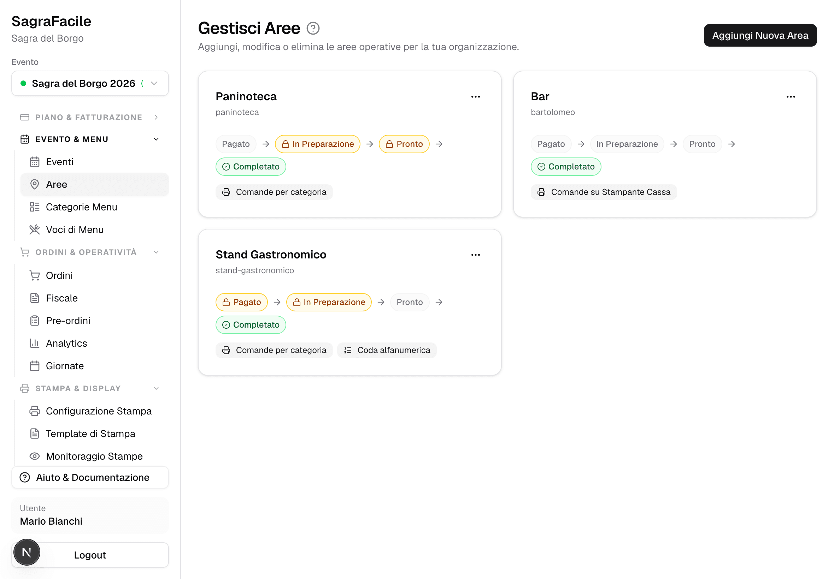Click Aggiungi Nuova Area button
834x579 pixels.
(x=760, y=35)
